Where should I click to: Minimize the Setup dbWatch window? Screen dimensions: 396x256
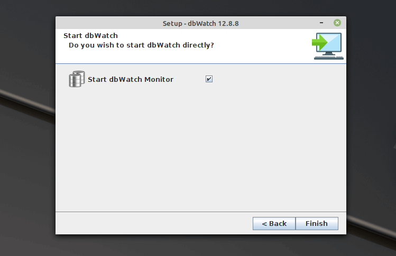[x=321, y=23]
